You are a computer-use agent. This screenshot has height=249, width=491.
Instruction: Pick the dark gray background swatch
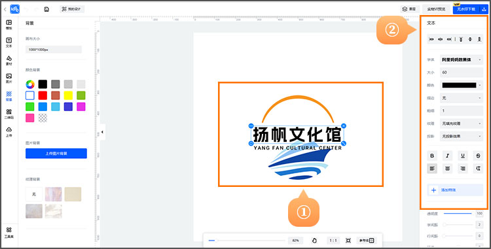56,84
